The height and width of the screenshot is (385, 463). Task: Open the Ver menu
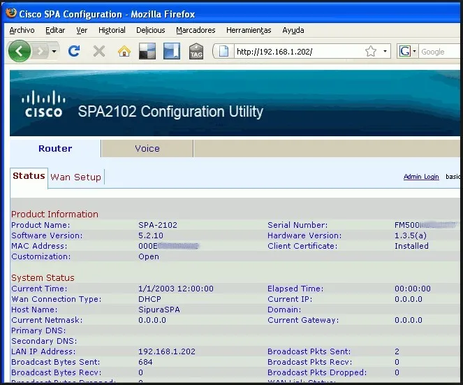tap(82, 30)
